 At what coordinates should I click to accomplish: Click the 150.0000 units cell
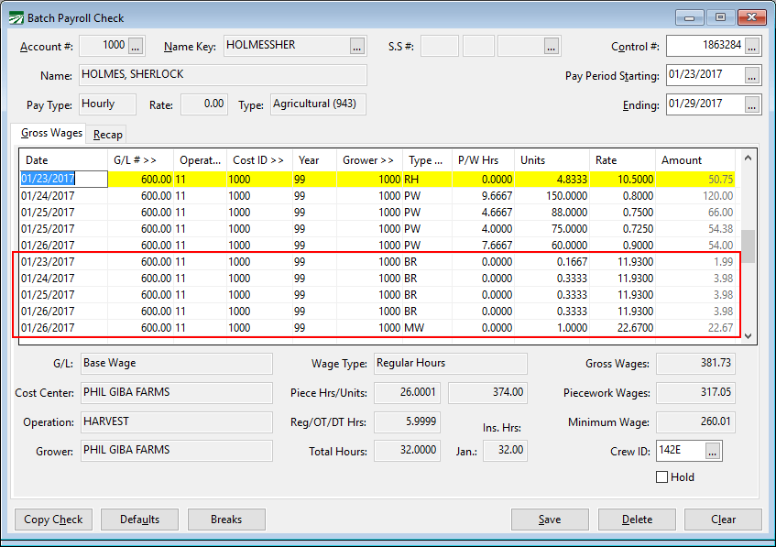tap(552, 195)
